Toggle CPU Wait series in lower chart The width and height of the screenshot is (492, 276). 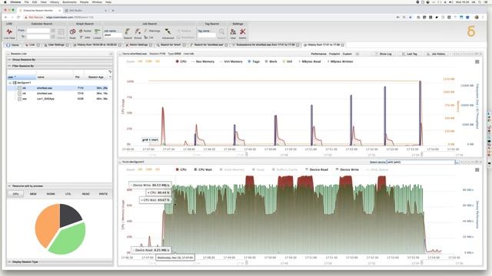point(203,169)
